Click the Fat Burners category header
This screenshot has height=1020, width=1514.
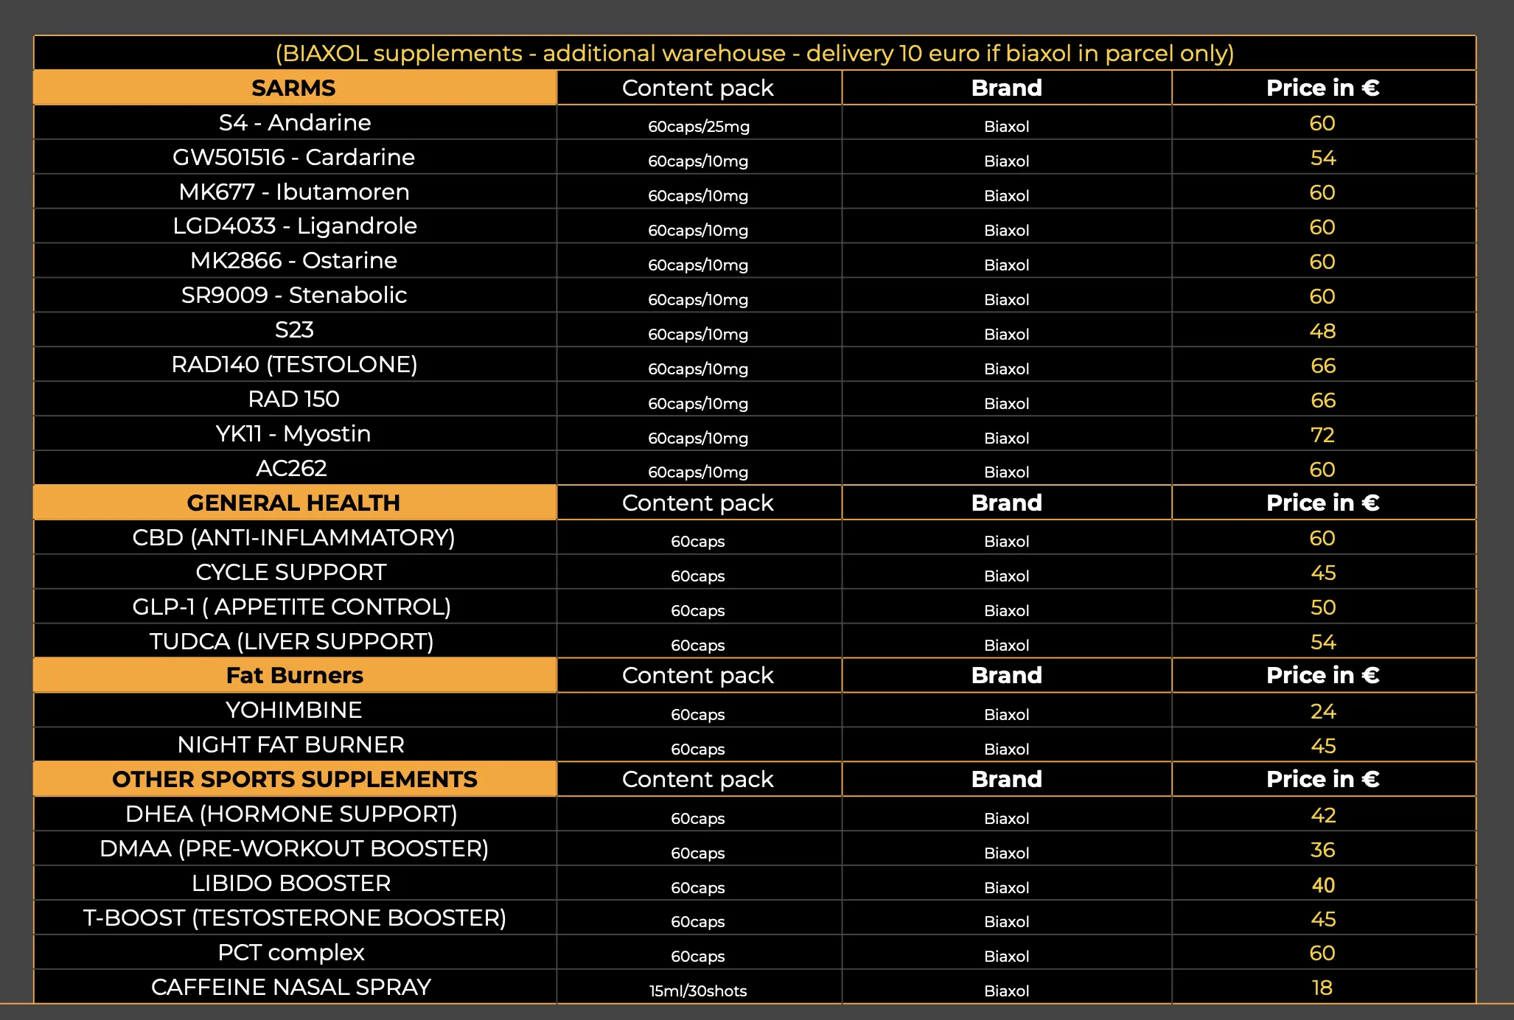[x=295, y=675]
